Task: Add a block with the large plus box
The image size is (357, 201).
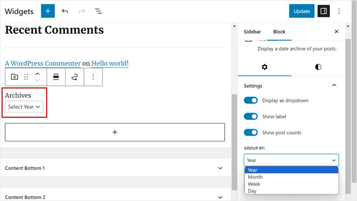Action: coord(115,132)
